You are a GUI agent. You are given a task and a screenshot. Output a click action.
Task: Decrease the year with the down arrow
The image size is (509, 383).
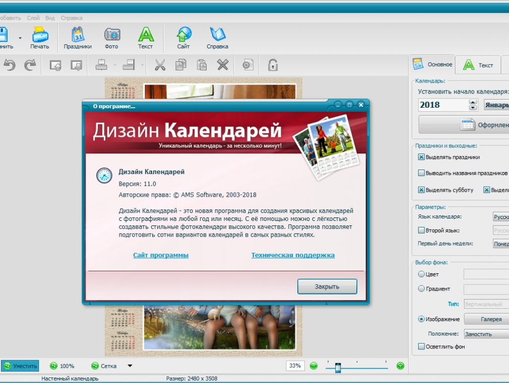(473, 108)
